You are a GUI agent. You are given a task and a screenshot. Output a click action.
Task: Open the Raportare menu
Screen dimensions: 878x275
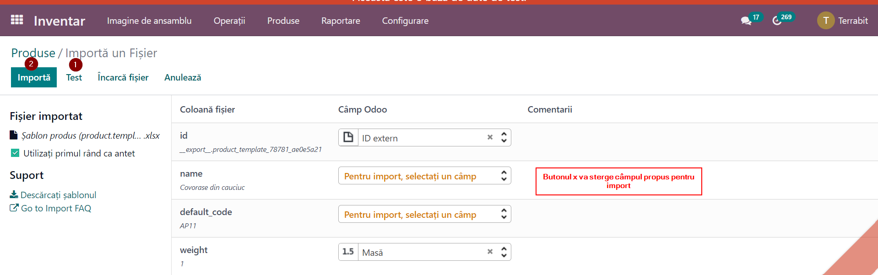341,21
